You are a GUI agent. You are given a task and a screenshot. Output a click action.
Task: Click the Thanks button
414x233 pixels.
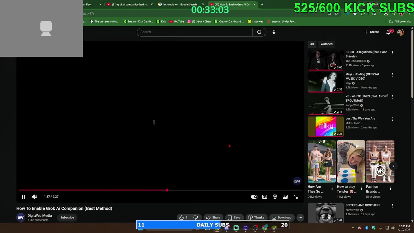(256, 217)
